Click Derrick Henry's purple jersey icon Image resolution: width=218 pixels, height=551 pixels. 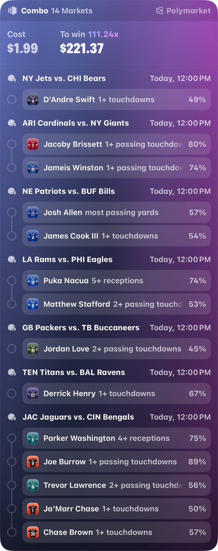pos(33,393)
